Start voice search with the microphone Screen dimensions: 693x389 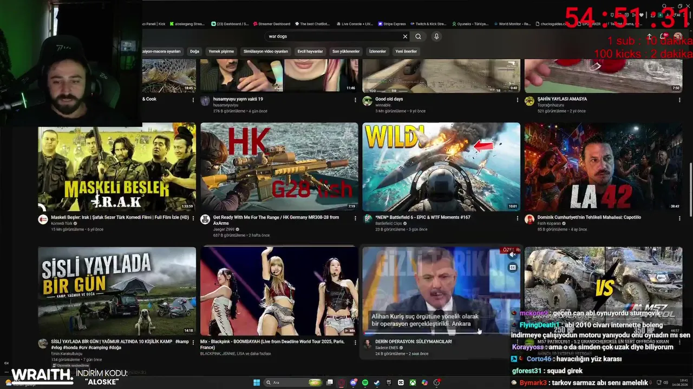436,36
